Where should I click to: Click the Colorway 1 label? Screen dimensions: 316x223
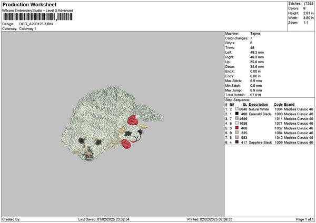click(27, 28)
